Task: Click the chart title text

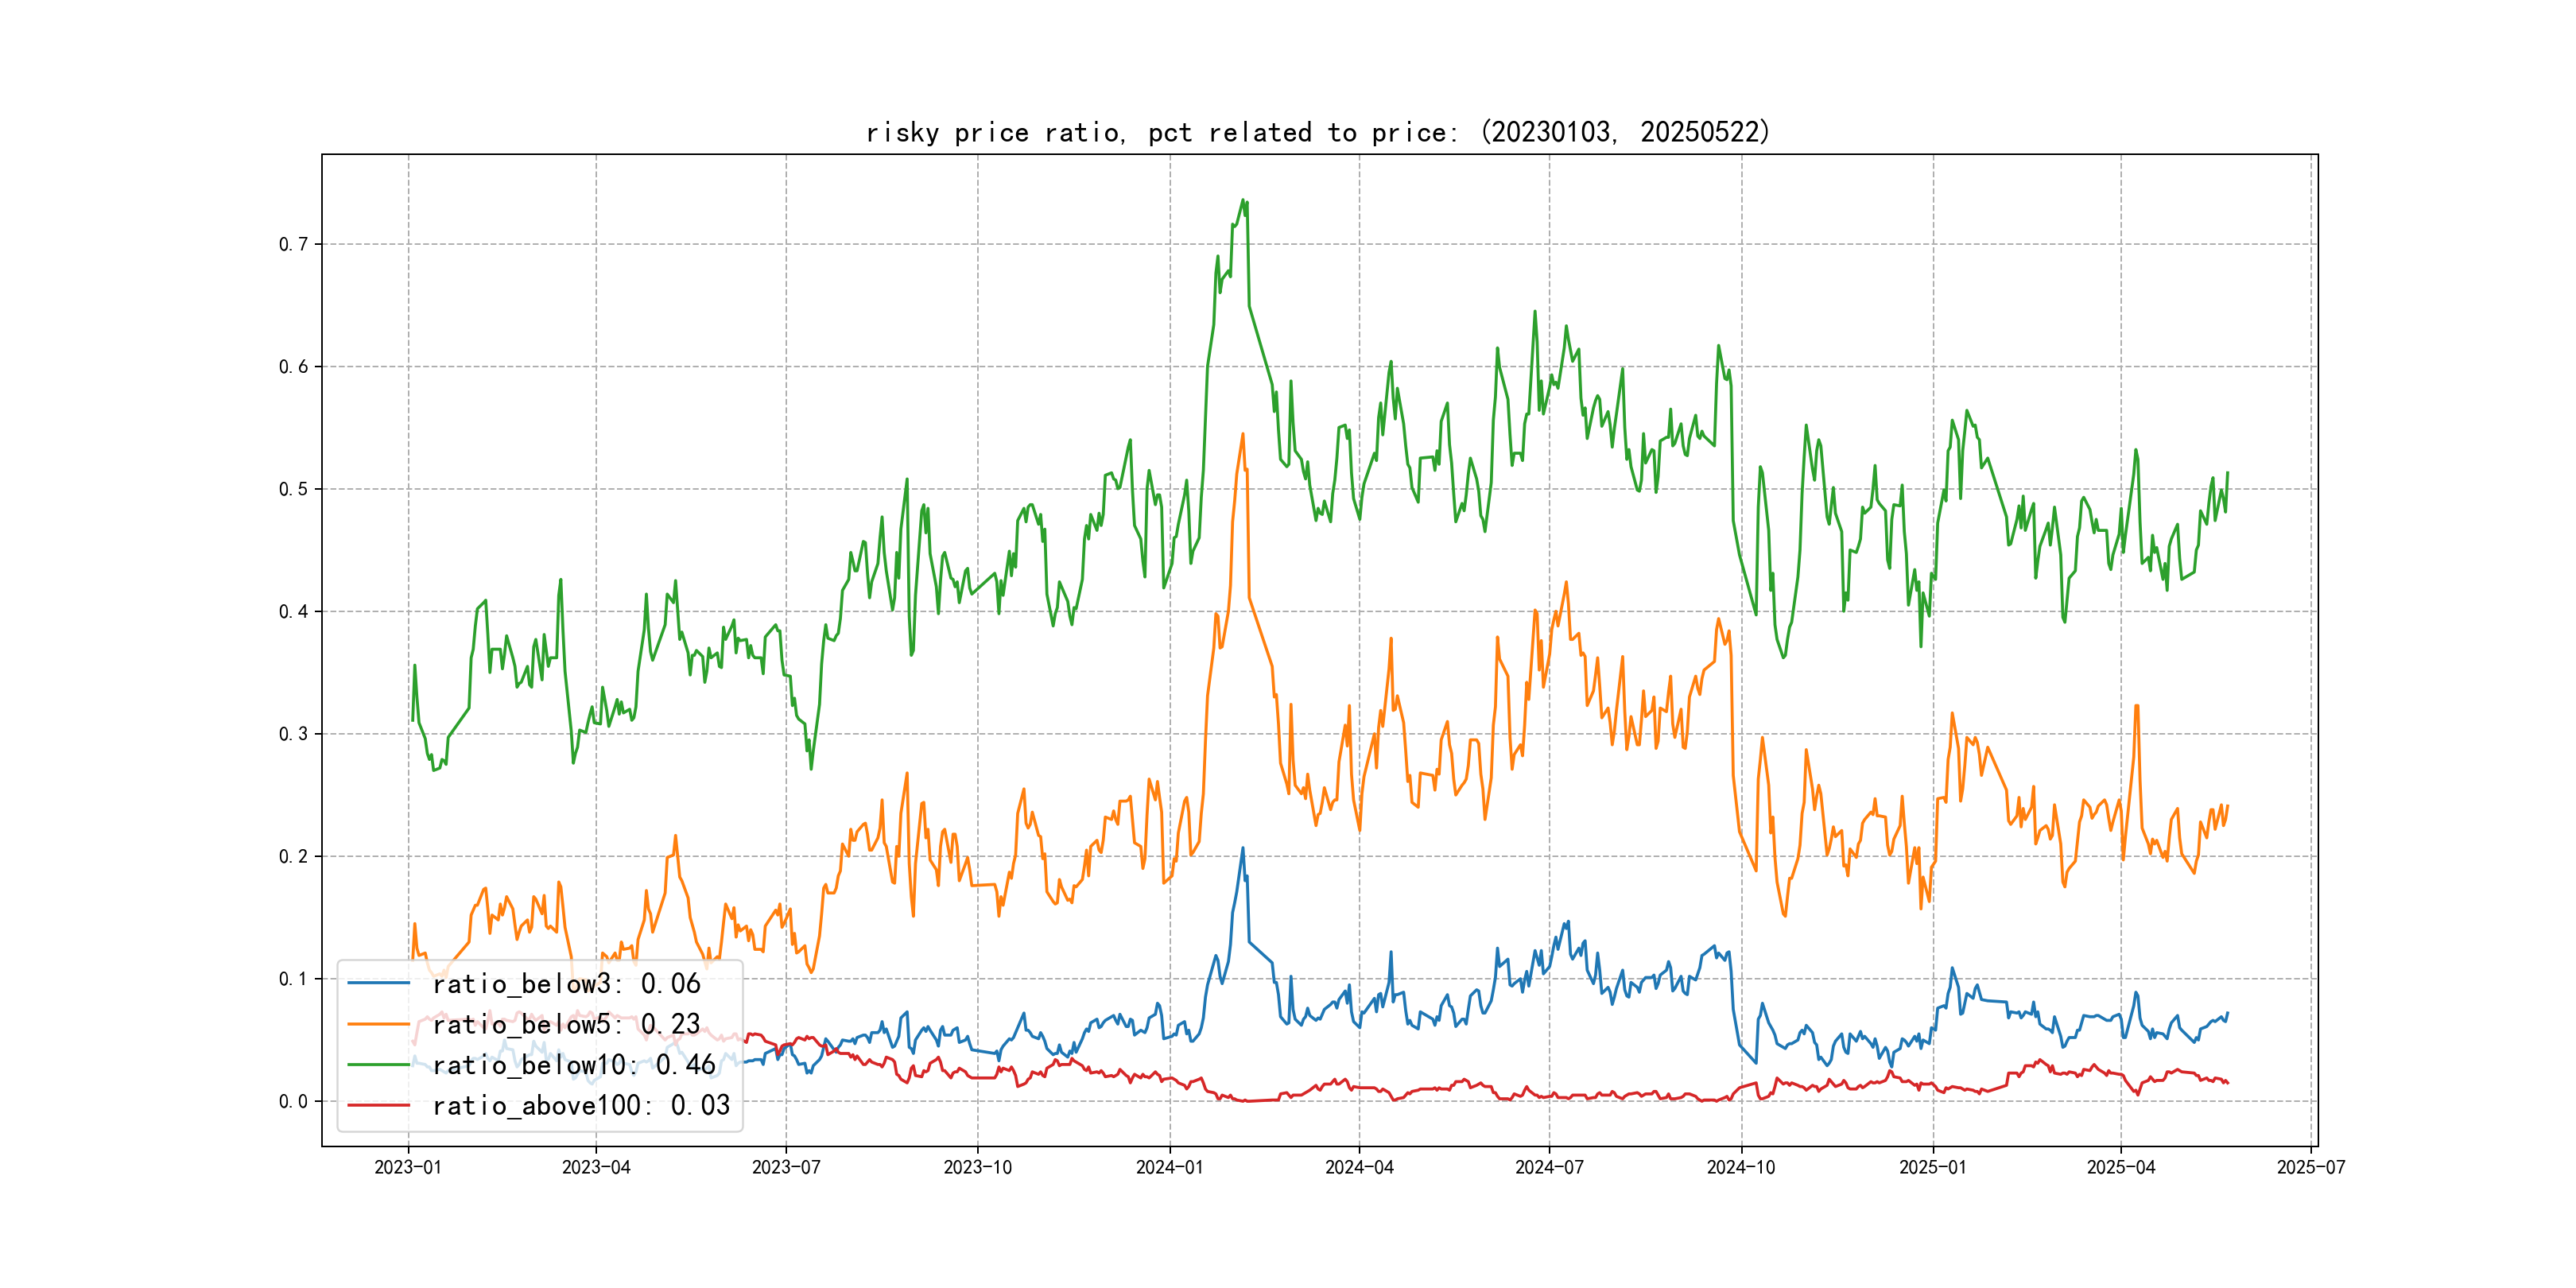Action: tap(1318, 133)
